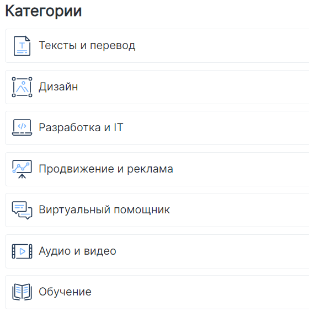Image resolution: width=309 pixels, height=312 pixels.
Task: Click the chart board icon for Продвижение и реклама
Action: pos(22,169)
